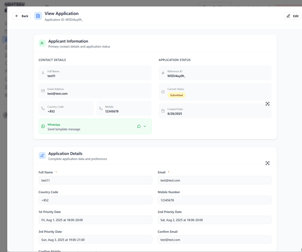Screen dimensions: 302x252
Task: Edit the application via the Edit button
Action: tap(292, 16)
